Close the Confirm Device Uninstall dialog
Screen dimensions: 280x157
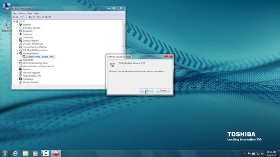click(x=168, y=56)
